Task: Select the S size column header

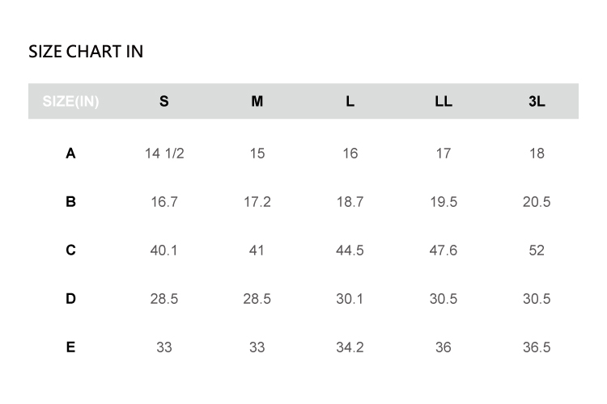Action: (164, 102)
